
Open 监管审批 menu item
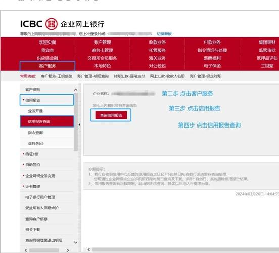click(267, 50)
